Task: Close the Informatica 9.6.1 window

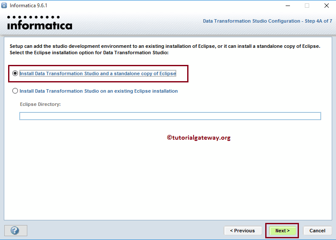Action: click(326, 6)
